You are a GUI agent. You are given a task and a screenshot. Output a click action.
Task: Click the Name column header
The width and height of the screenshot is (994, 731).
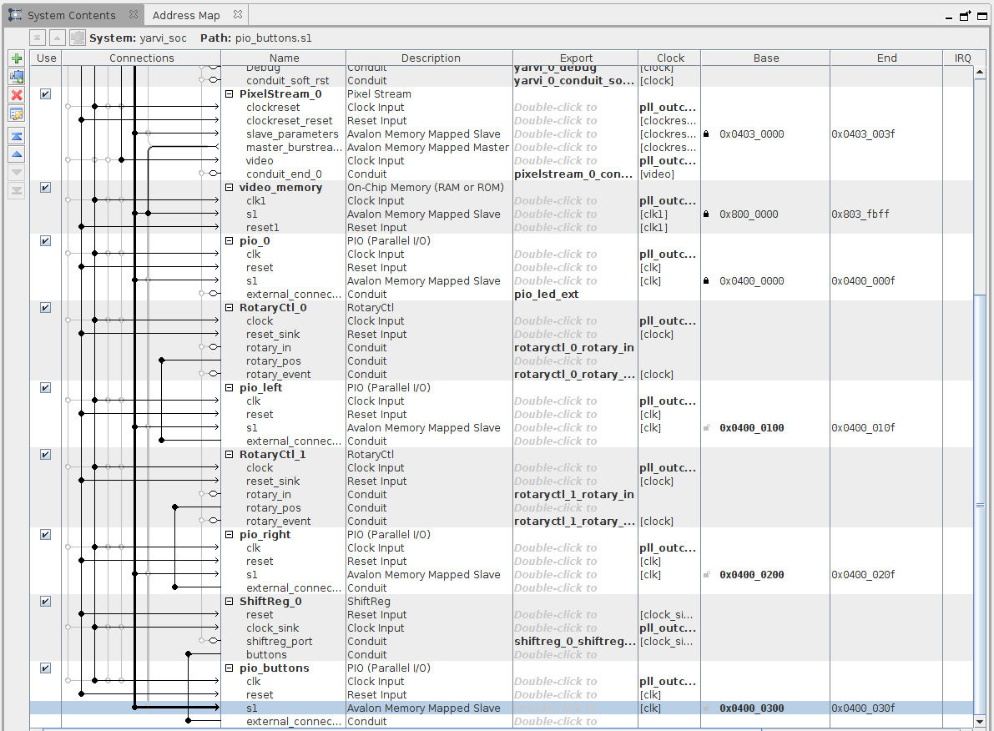pos(284,58)
